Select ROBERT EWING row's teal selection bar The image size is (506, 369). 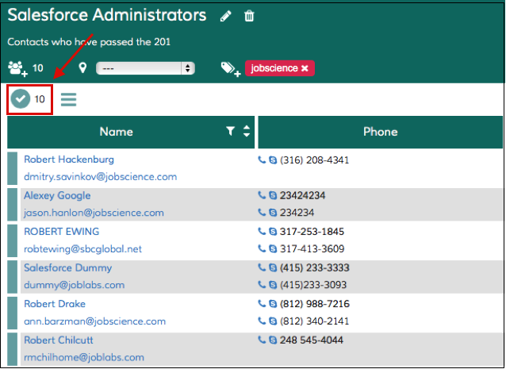12,240
